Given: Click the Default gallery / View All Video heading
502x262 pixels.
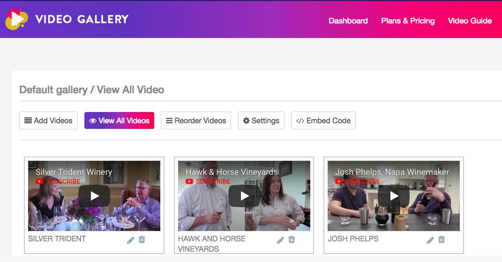Looking at the screenshot, I should pos(91,90).
